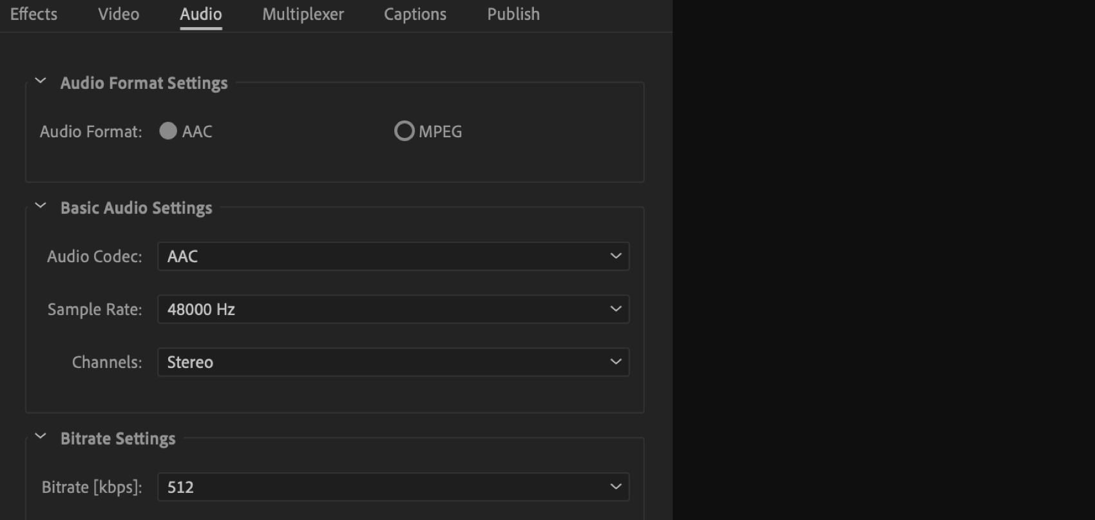
Task: Open the Publish tab
Action: pos(513,14)
